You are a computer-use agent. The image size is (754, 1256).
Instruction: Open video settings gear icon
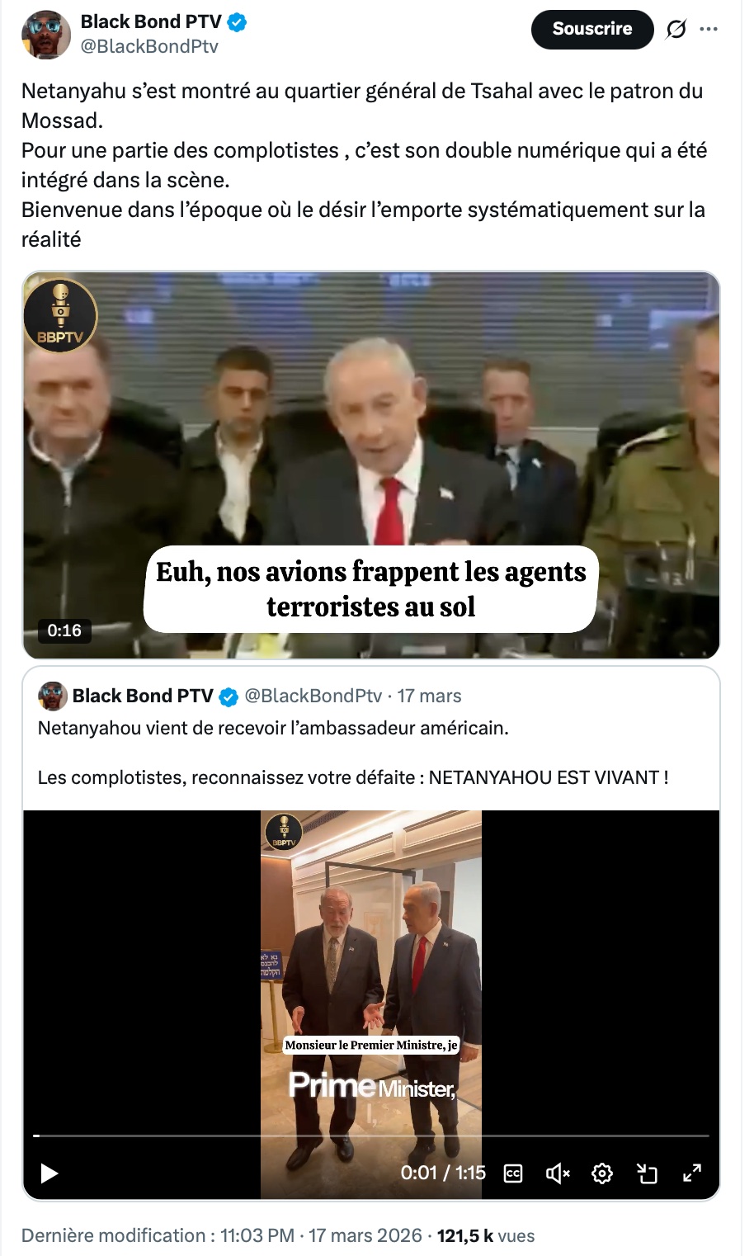[602, 1173]
